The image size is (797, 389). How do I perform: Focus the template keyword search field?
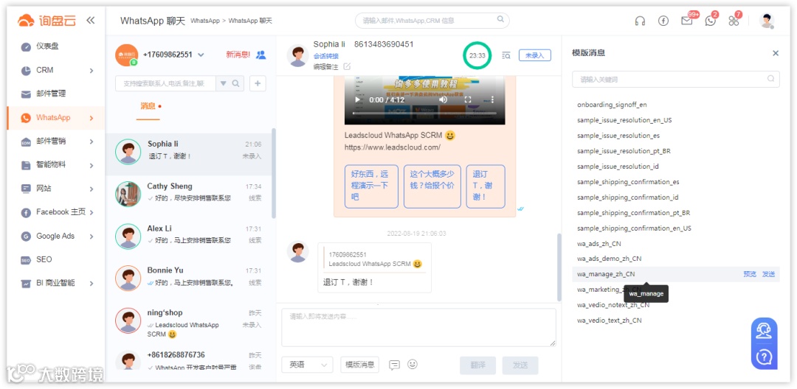[675, 79]
